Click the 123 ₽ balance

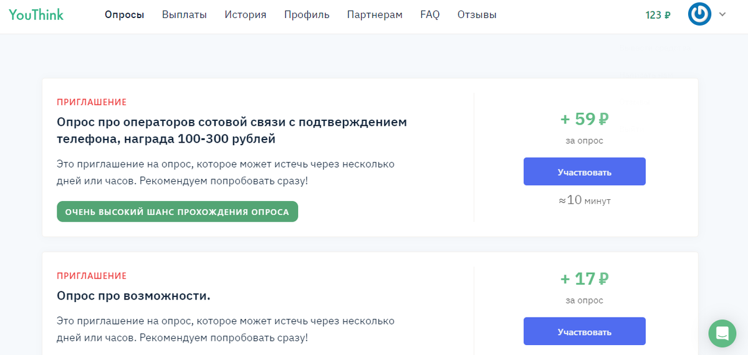tap(658, 15)
